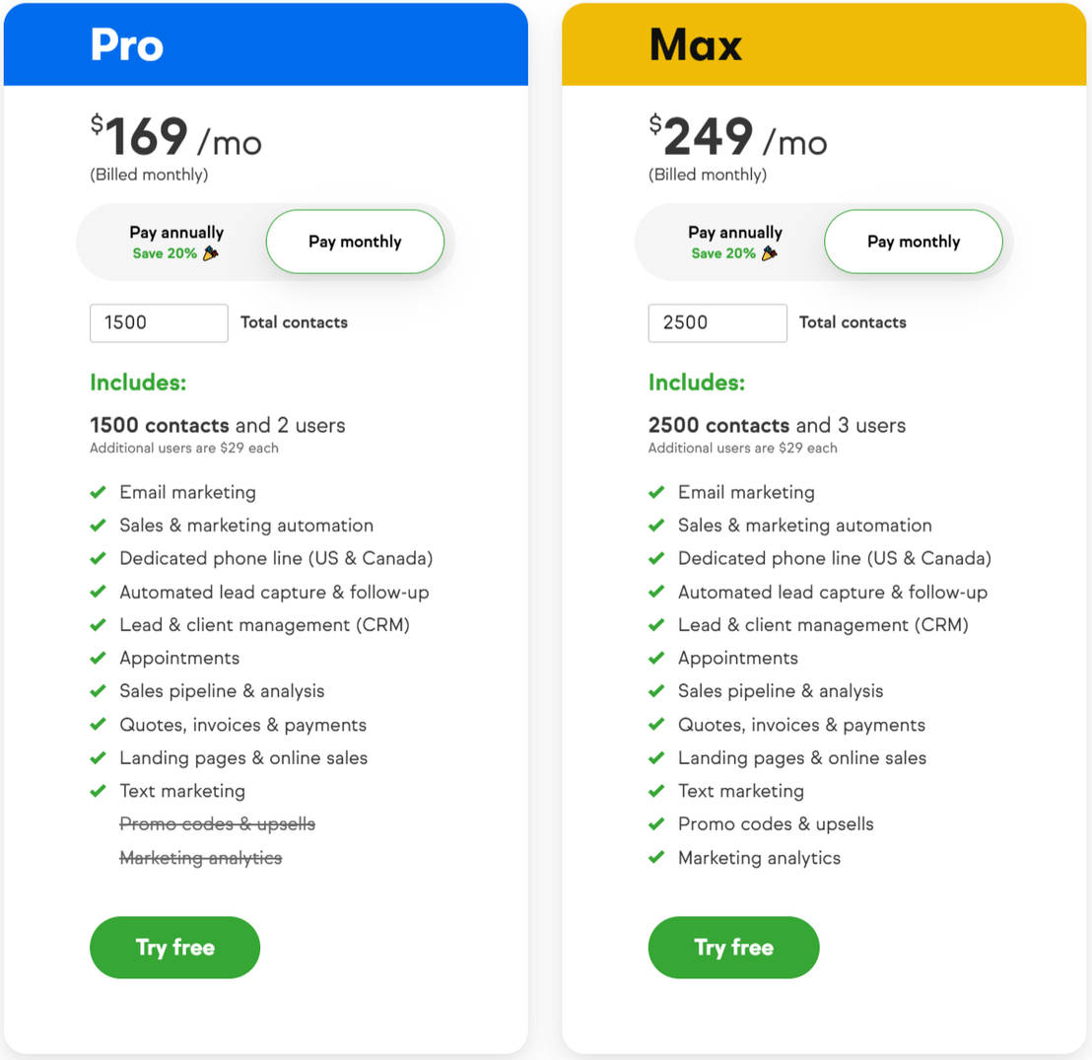Click checkmark beside Marketing analytics in Max
1092x1060 pixels.
pos(656,858)
